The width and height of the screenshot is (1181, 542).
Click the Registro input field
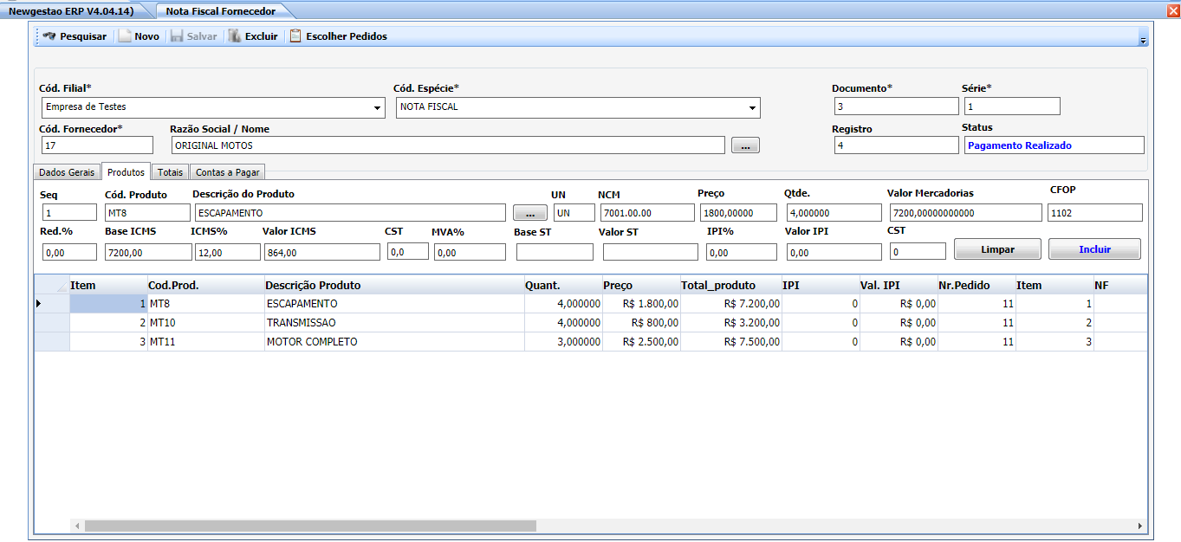(x=897, y=145)
